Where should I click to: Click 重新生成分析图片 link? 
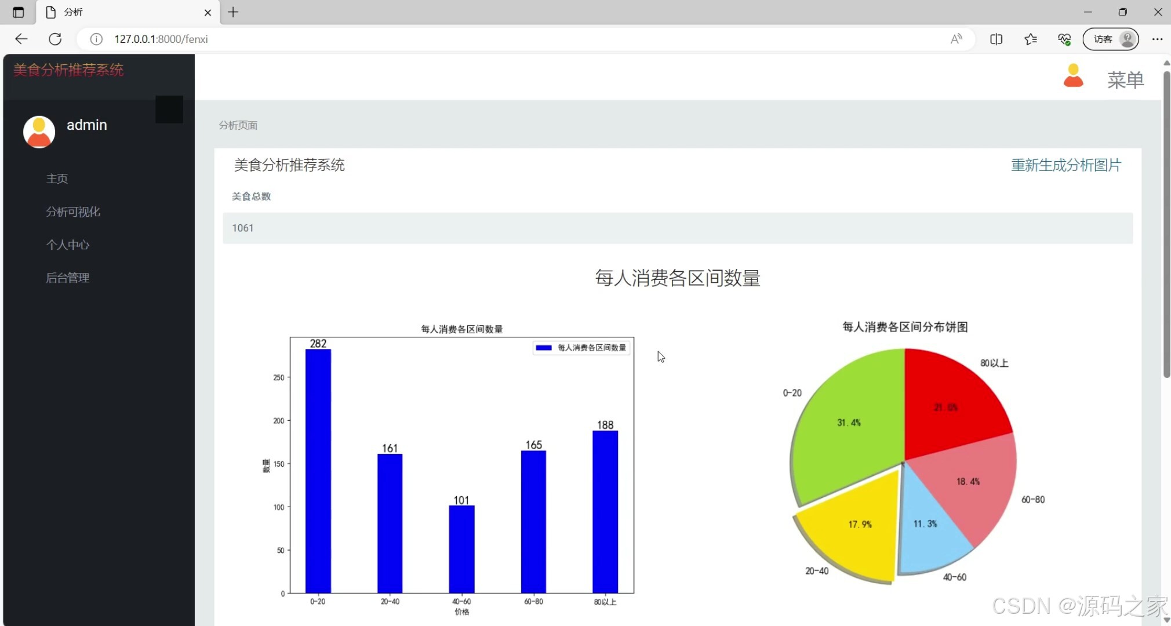(x=1065, y=166)
